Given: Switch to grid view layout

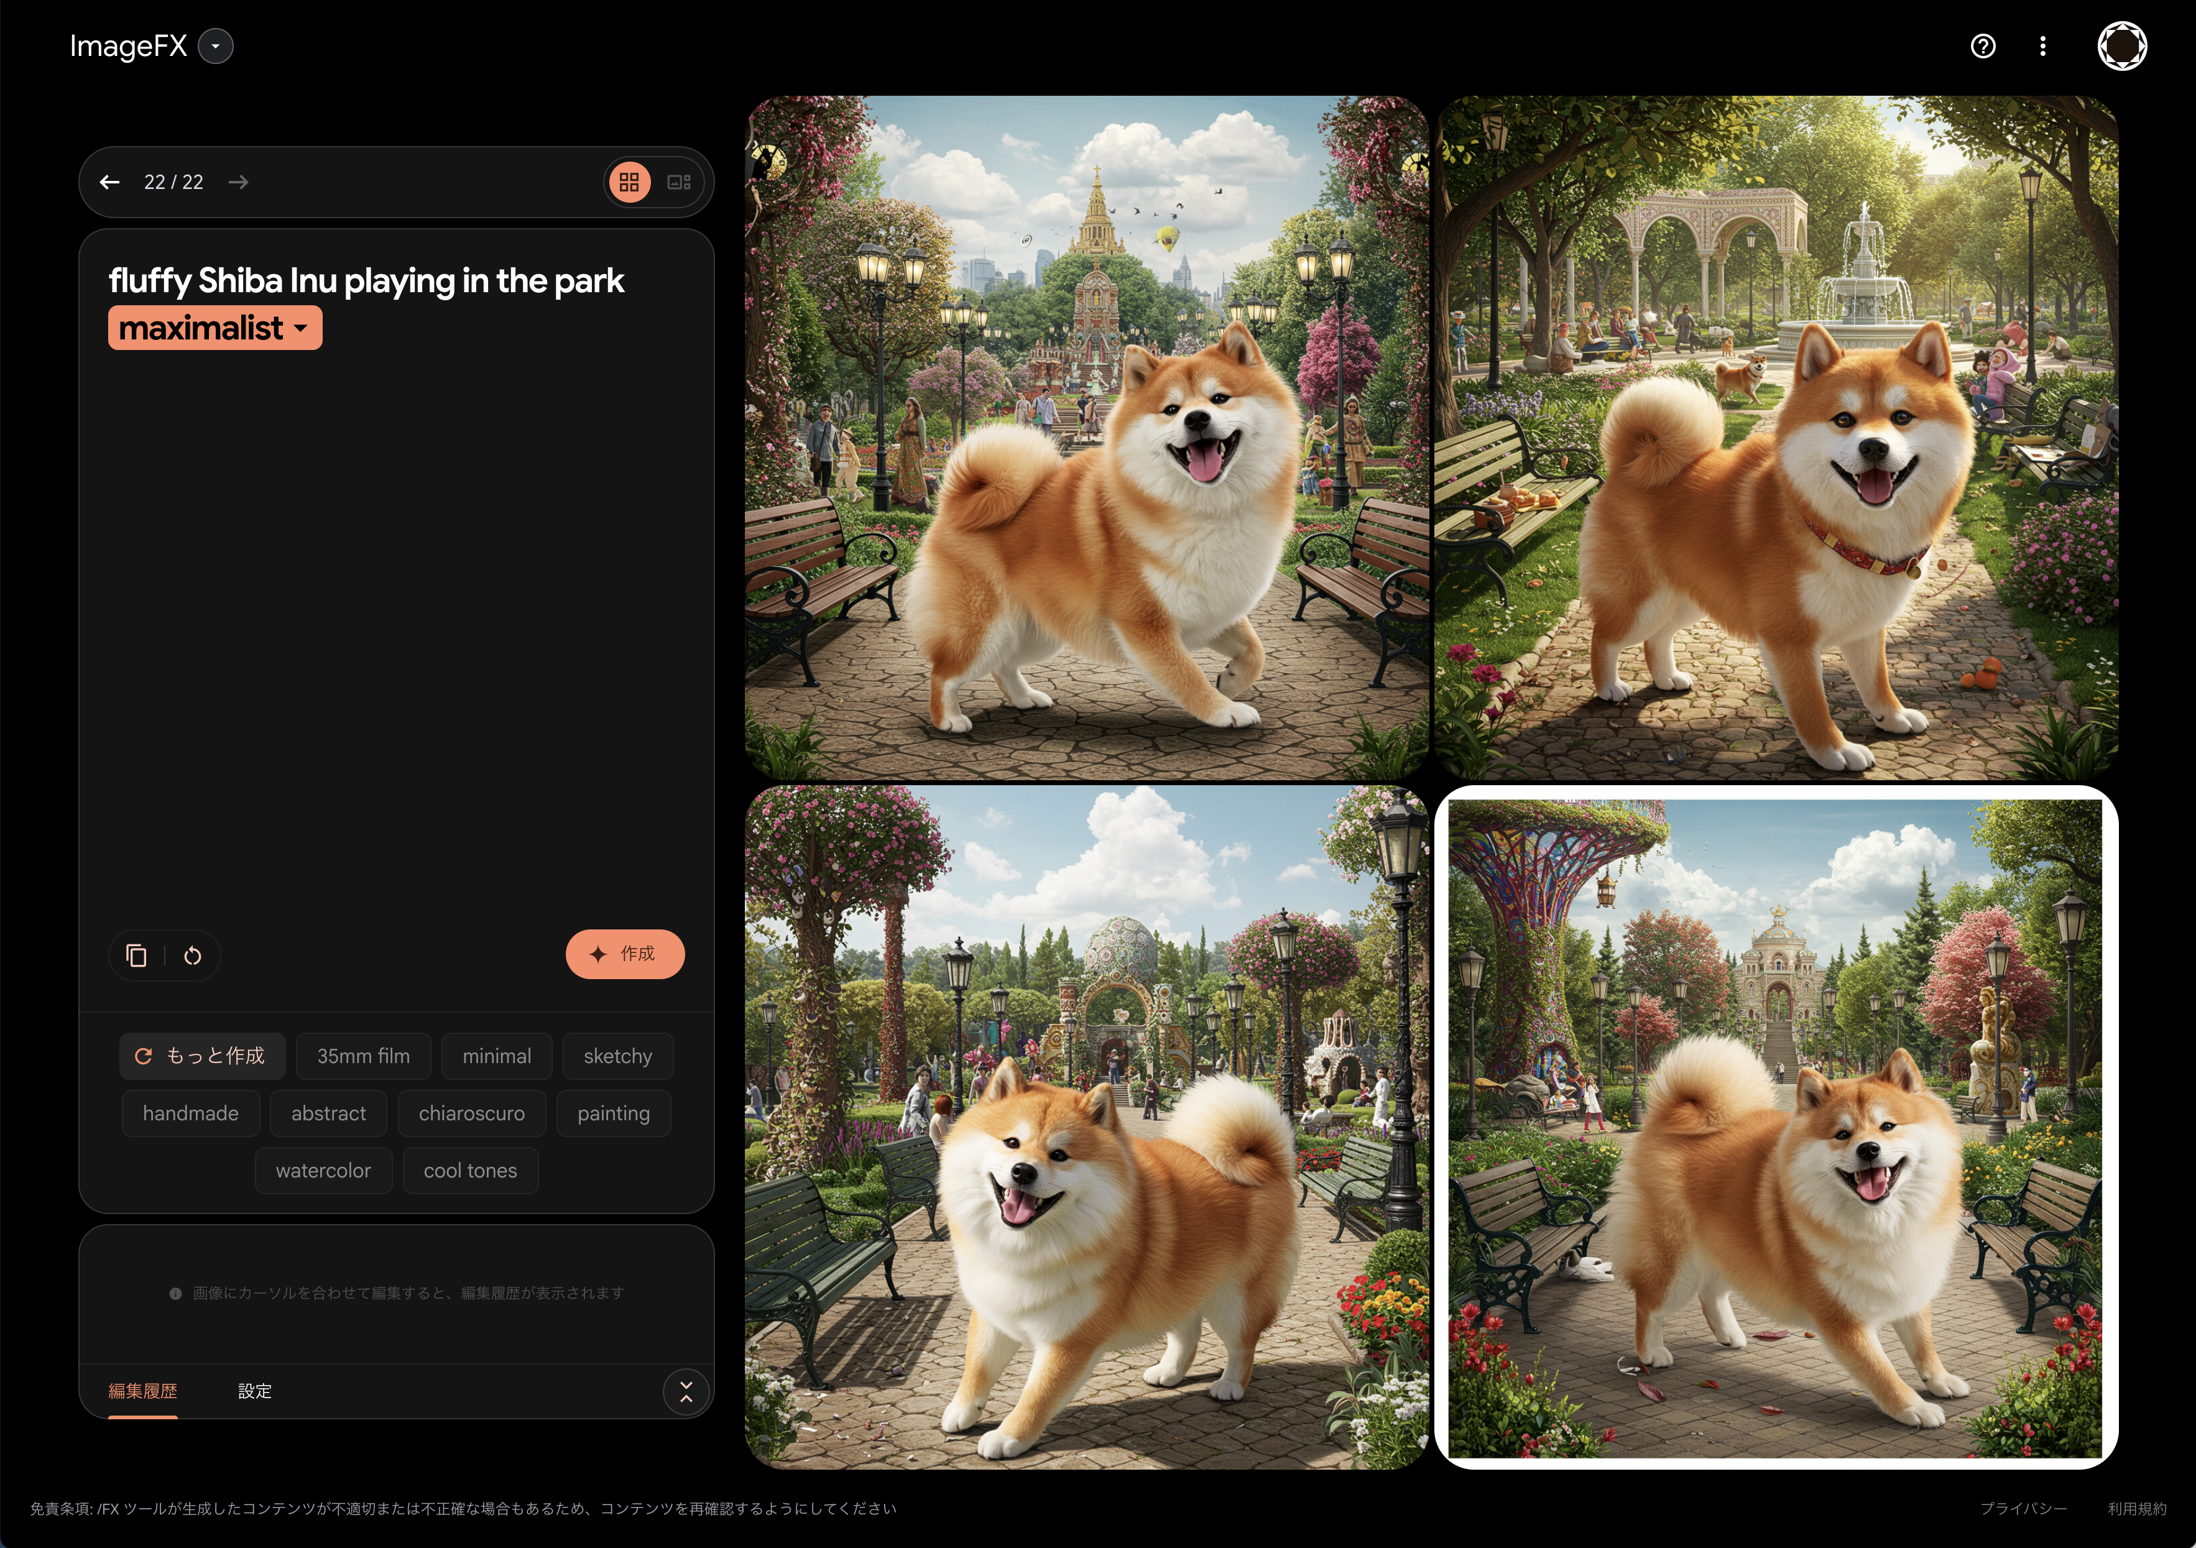Looking at the screenshot, I should (x=629, y=182).
